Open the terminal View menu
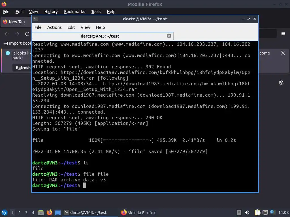 pyautogui.click(x=85, y=27)
